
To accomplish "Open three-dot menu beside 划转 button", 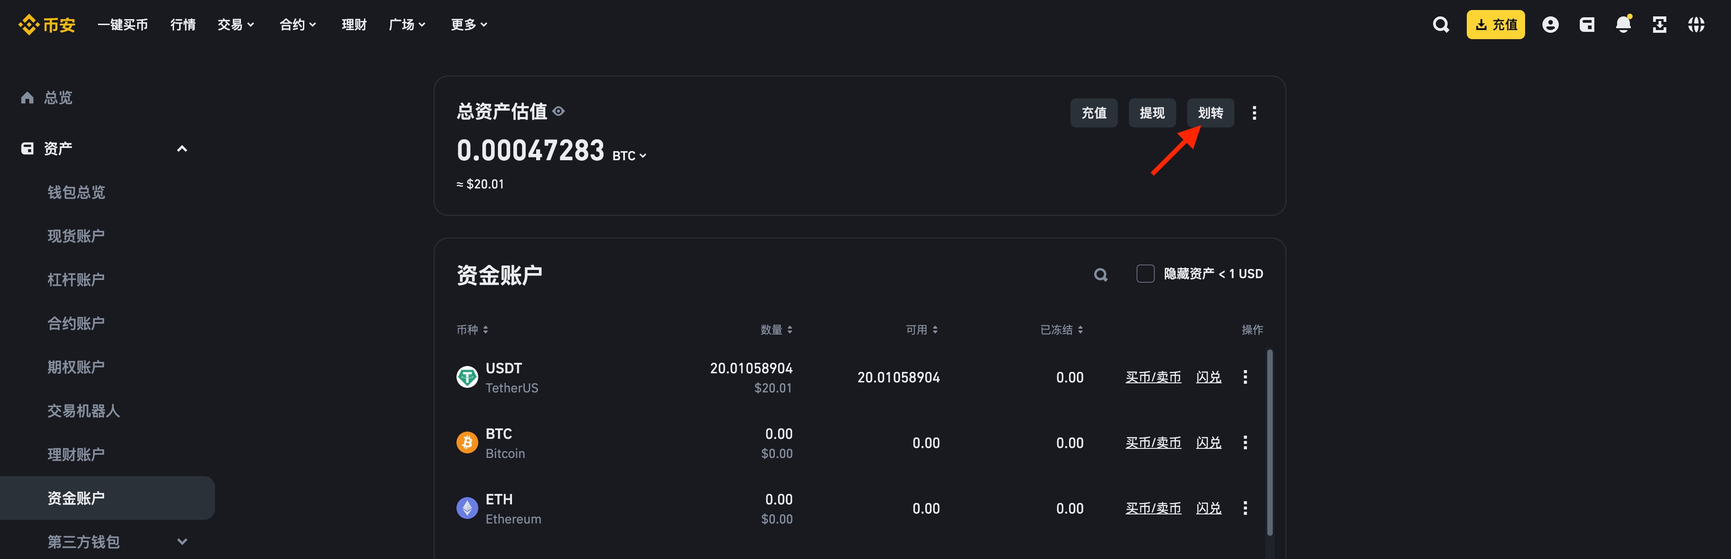I will coord(1254,113).
